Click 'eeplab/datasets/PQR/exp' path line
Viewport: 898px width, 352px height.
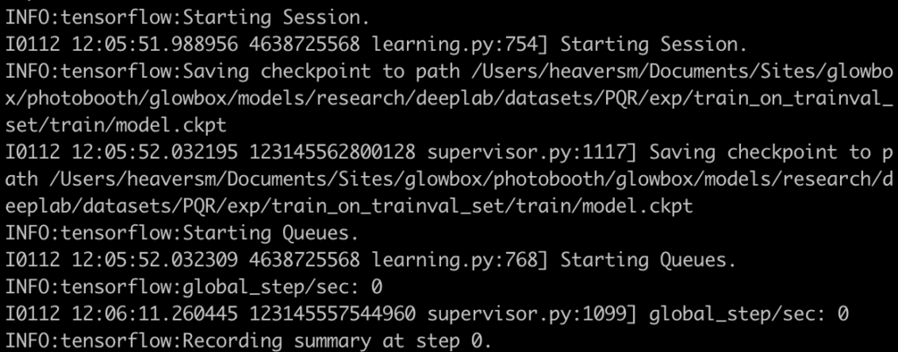tap(349, 206)
